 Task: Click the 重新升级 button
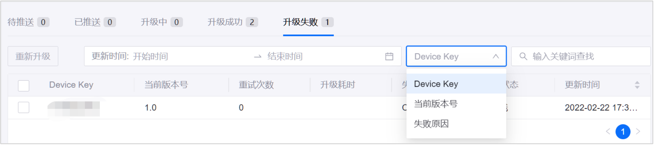pos(33,56)
